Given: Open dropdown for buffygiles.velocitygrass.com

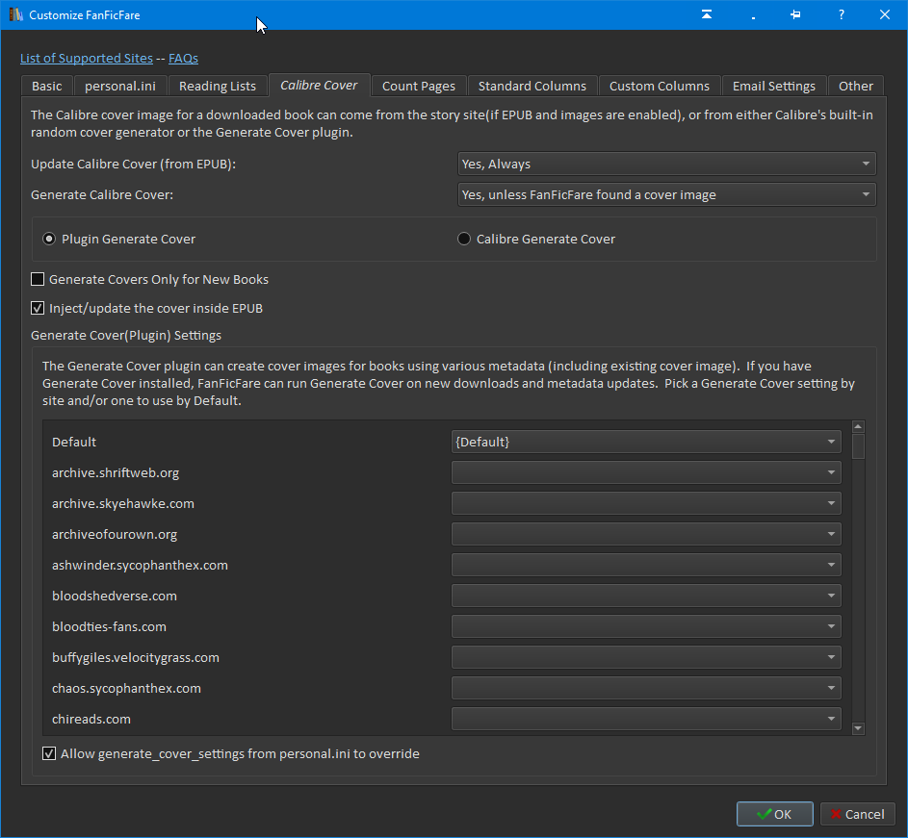Looking at the screenshot, I should pyautogui.click(x=646, y=657).
